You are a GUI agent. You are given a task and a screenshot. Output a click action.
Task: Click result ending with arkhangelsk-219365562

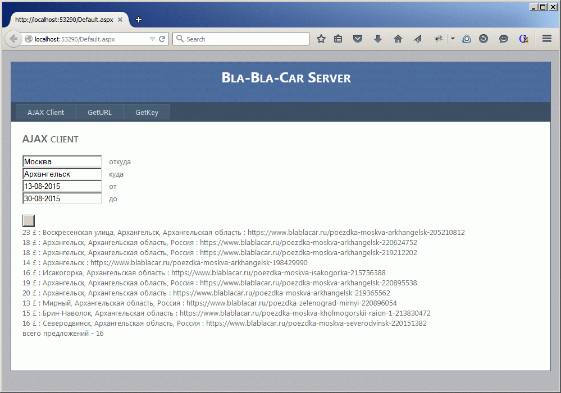click(206, 293)
